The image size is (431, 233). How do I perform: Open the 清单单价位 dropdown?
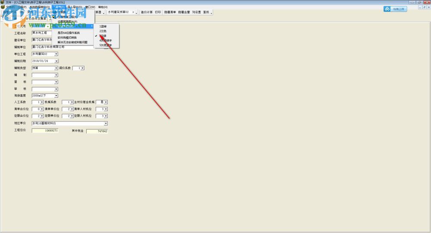click(x=72, y=109)
